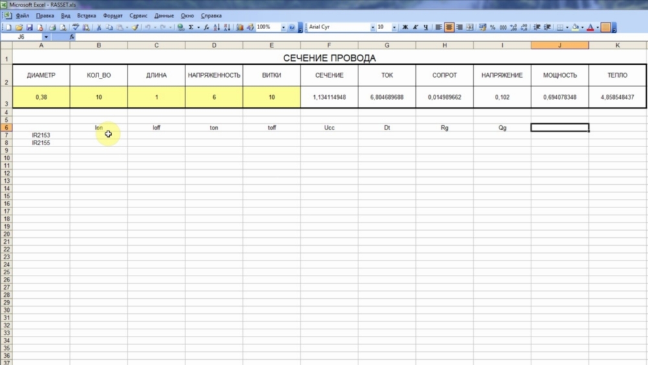
Task: Apply currency format
Action: click(x=482, y=27)
